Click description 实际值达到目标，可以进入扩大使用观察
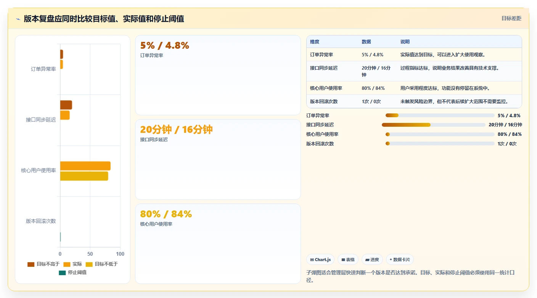 click(442, 55)
